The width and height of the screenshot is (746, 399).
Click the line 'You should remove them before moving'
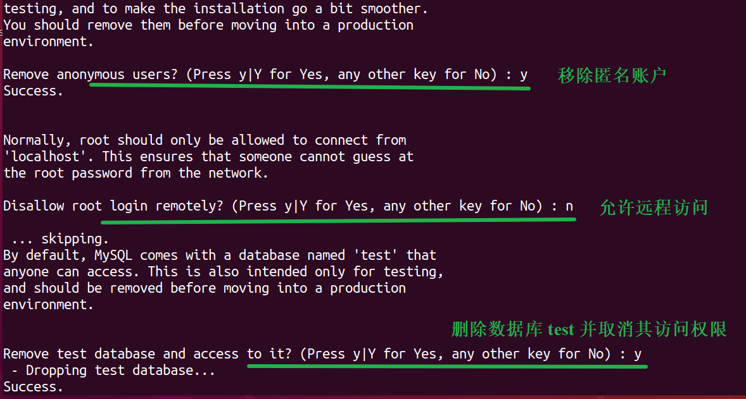click(x=208, y=25)
